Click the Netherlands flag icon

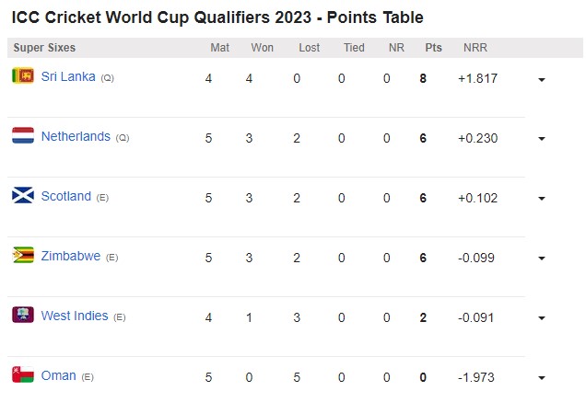tap(23, 136)
